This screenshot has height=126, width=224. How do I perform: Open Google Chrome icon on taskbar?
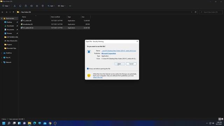[50, 123]
